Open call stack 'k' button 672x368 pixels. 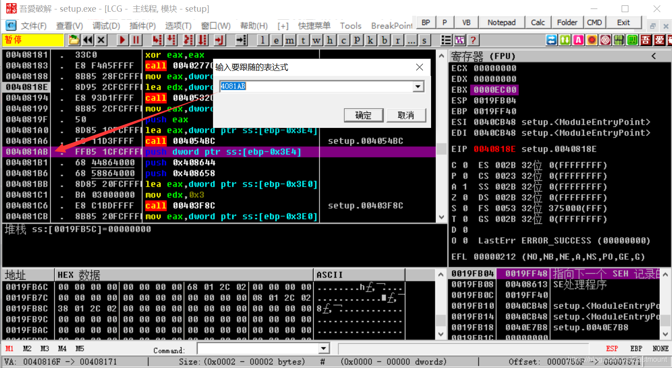[371, 40]
